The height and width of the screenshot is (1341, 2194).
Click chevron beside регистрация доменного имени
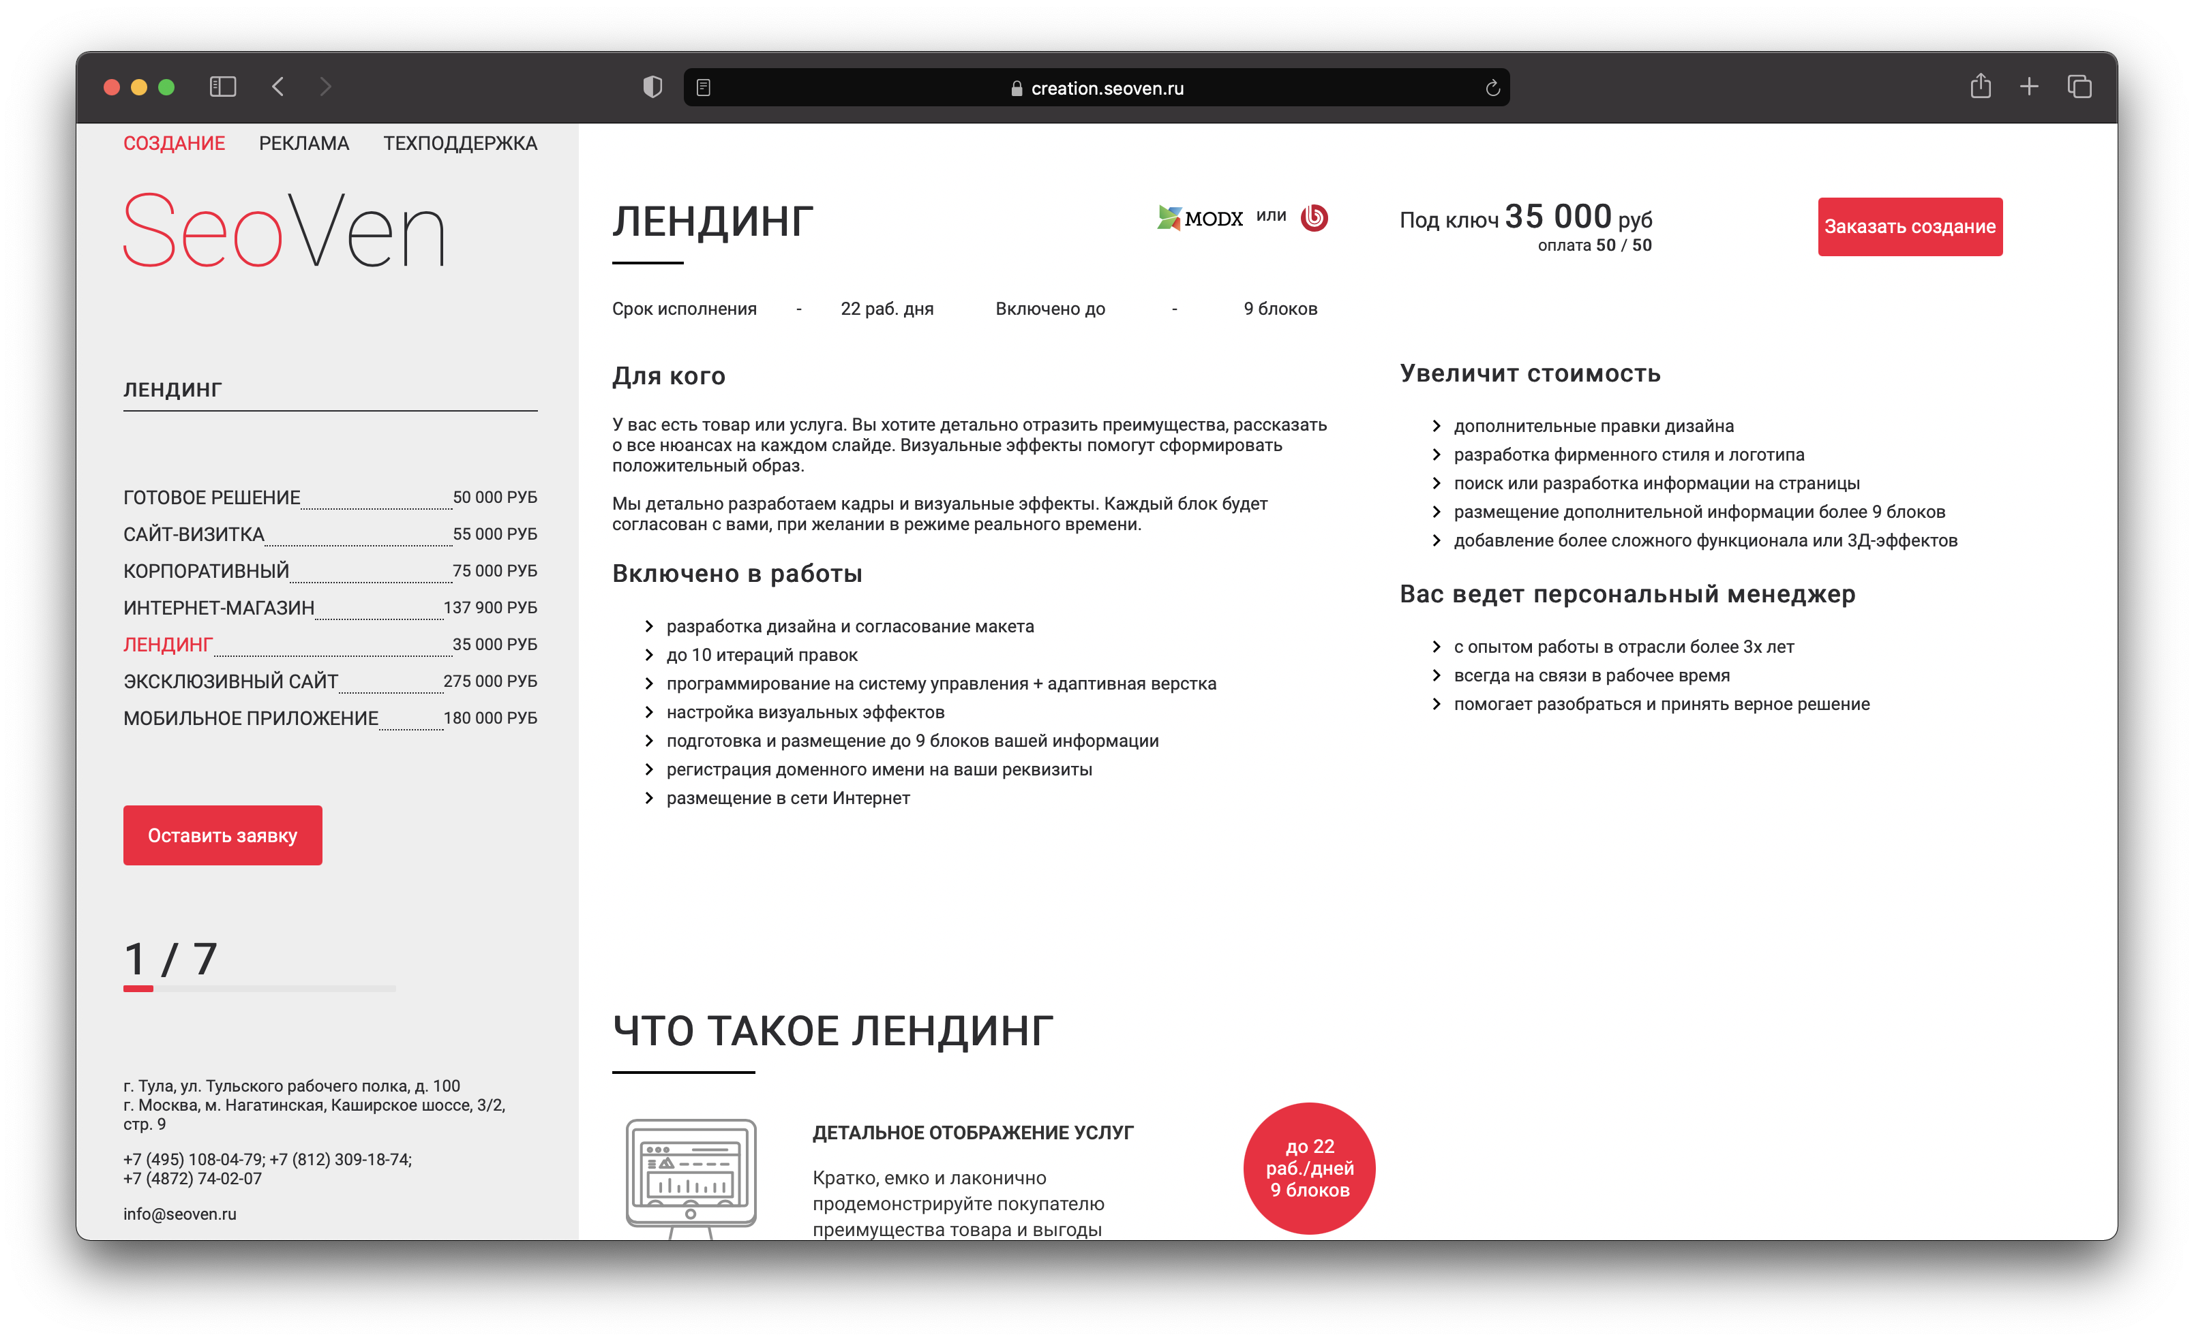coord(649,770)
